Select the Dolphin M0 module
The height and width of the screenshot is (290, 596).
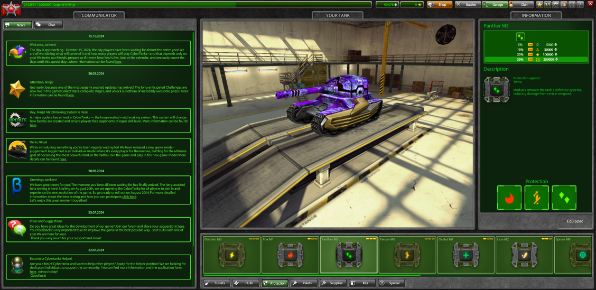click(x=231, y=255)
